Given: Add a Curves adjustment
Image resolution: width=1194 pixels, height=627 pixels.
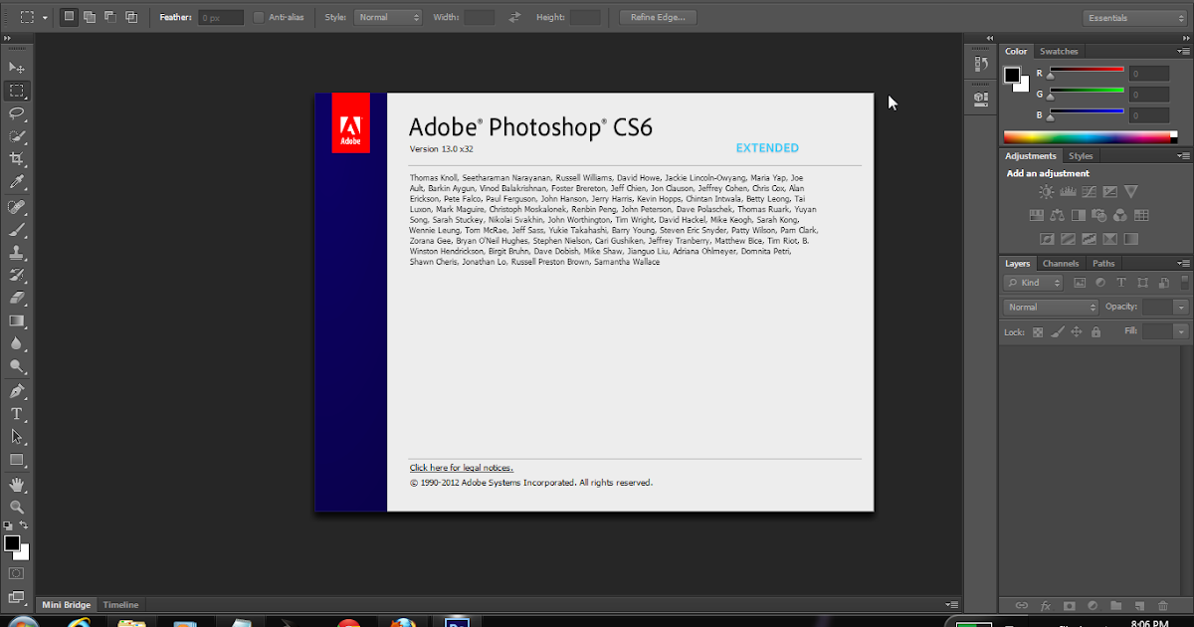Looking at the screenshot, I should (x=1089, y=191).
